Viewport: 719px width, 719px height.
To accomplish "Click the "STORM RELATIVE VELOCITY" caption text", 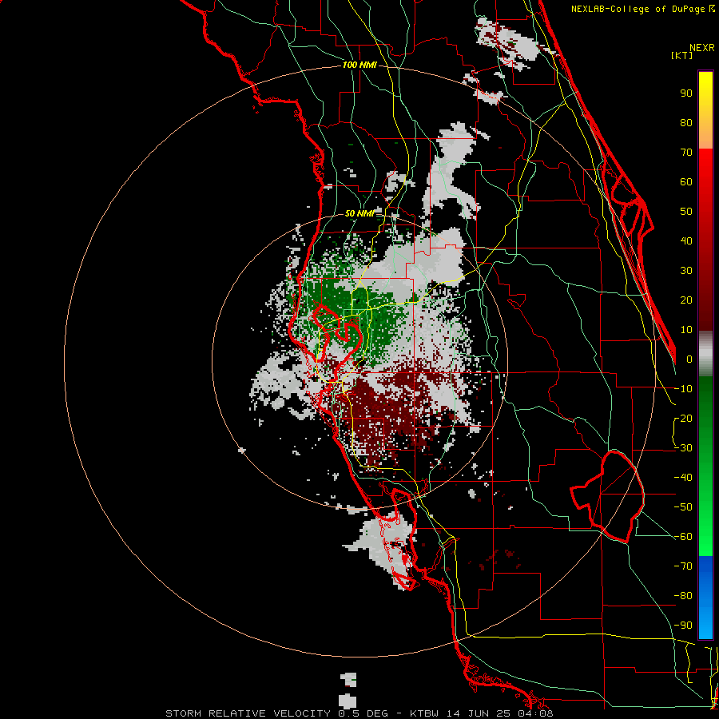I will [248, 713].
